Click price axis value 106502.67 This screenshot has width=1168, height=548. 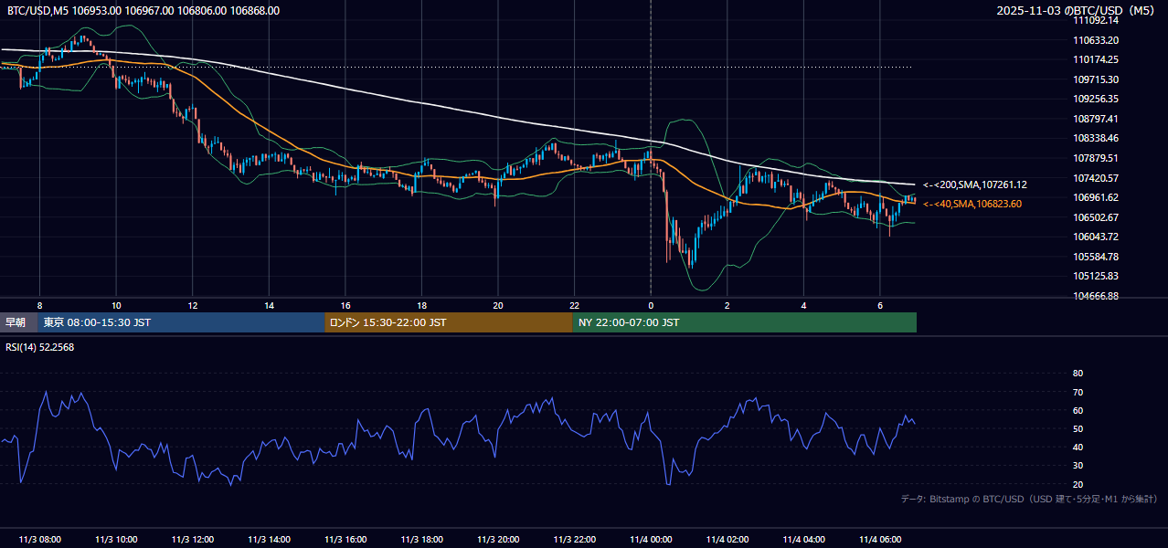coord(1096,217)
